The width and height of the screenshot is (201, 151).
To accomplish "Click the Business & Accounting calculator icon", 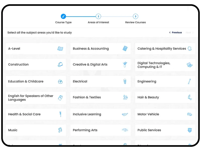I will point(125,49).
